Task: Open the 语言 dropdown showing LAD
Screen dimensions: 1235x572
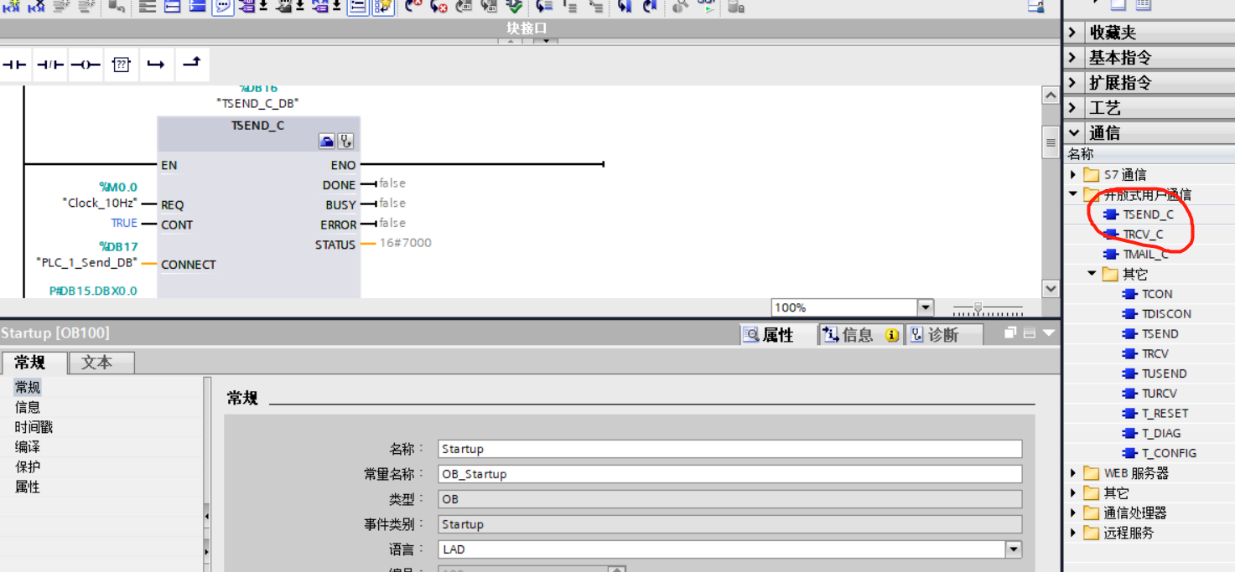Action: pyautogui.click(x=1013, y=549)
